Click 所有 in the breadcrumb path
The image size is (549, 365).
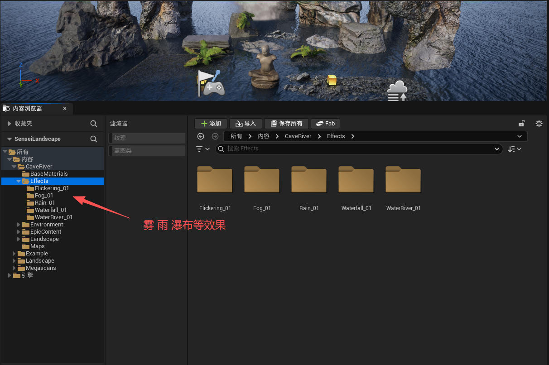(236, 136)
